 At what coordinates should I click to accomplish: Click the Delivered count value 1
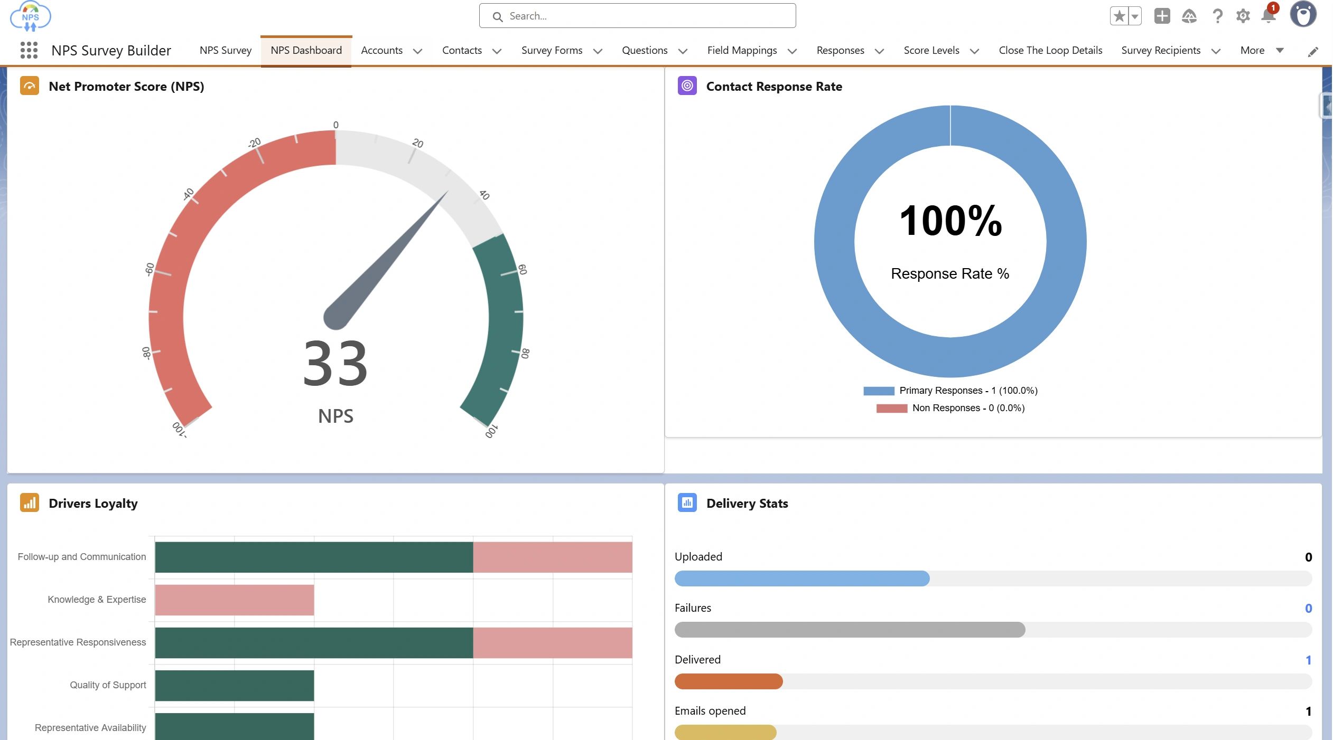click(1308, 660)
